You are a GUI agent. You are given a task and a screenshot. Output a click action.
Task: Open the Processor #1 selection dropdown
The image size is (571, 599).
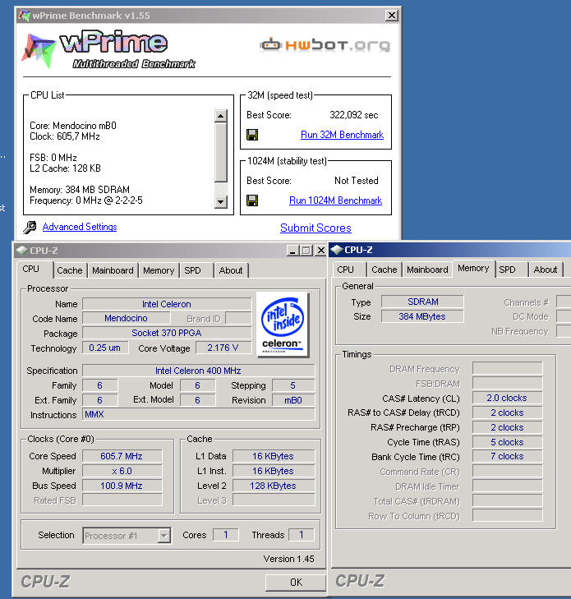pyautogui.click(x=163, y=536)
